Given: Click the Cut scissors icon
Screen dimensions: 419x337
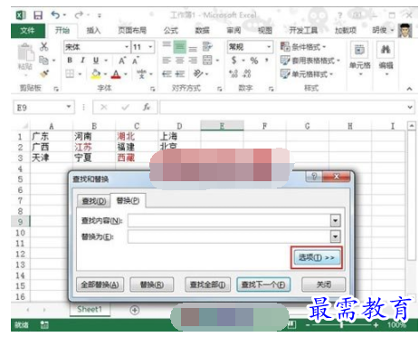Looking at the screenshot, I should (x=44, y=46).
